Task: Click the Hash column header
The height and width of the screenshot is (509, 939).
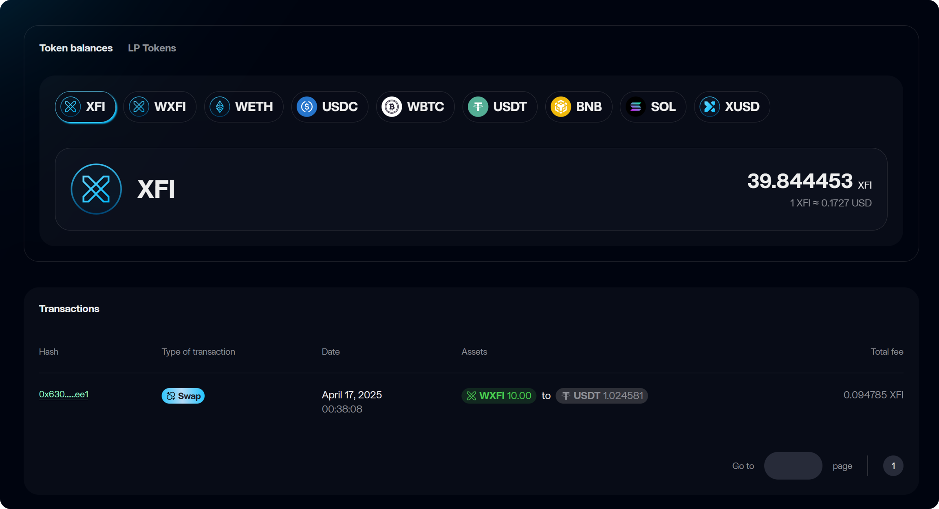Action: (48, 352)
